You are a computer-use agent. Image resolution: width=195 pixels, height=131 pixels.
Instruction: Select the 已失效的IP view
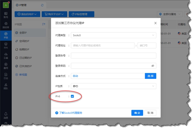[30, 66]
